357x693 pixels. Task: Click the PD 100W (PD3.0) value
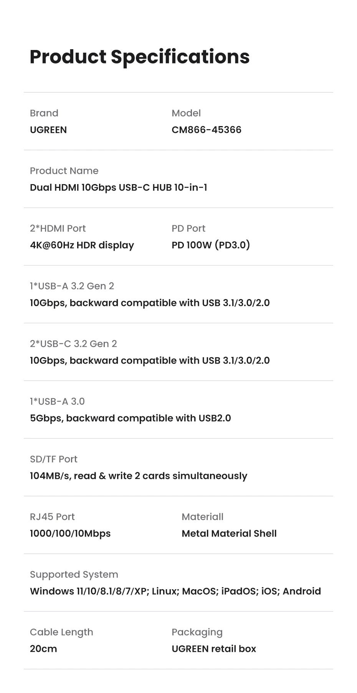pos(211,245)
